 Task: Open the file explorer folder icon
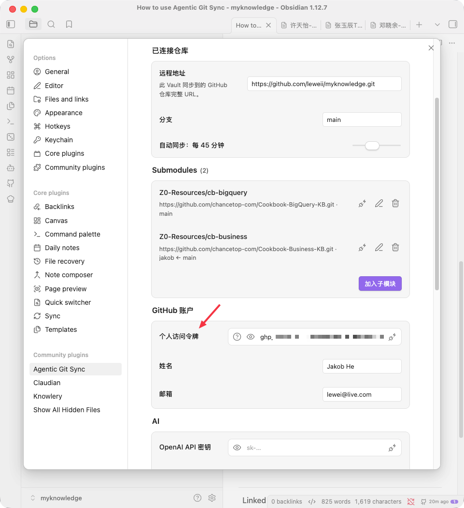(33, 24)
